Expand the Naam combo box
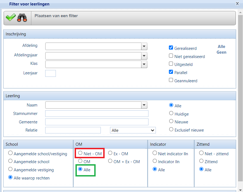Viewport: 243px width, 192px height. [x=144, y=105]
